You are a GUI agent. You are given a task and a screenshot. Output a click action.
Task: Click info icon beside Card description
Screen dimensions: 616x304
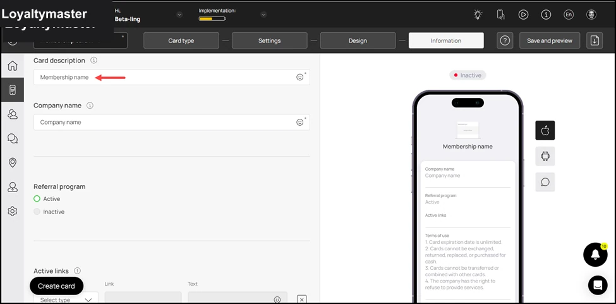coord(94,61)
